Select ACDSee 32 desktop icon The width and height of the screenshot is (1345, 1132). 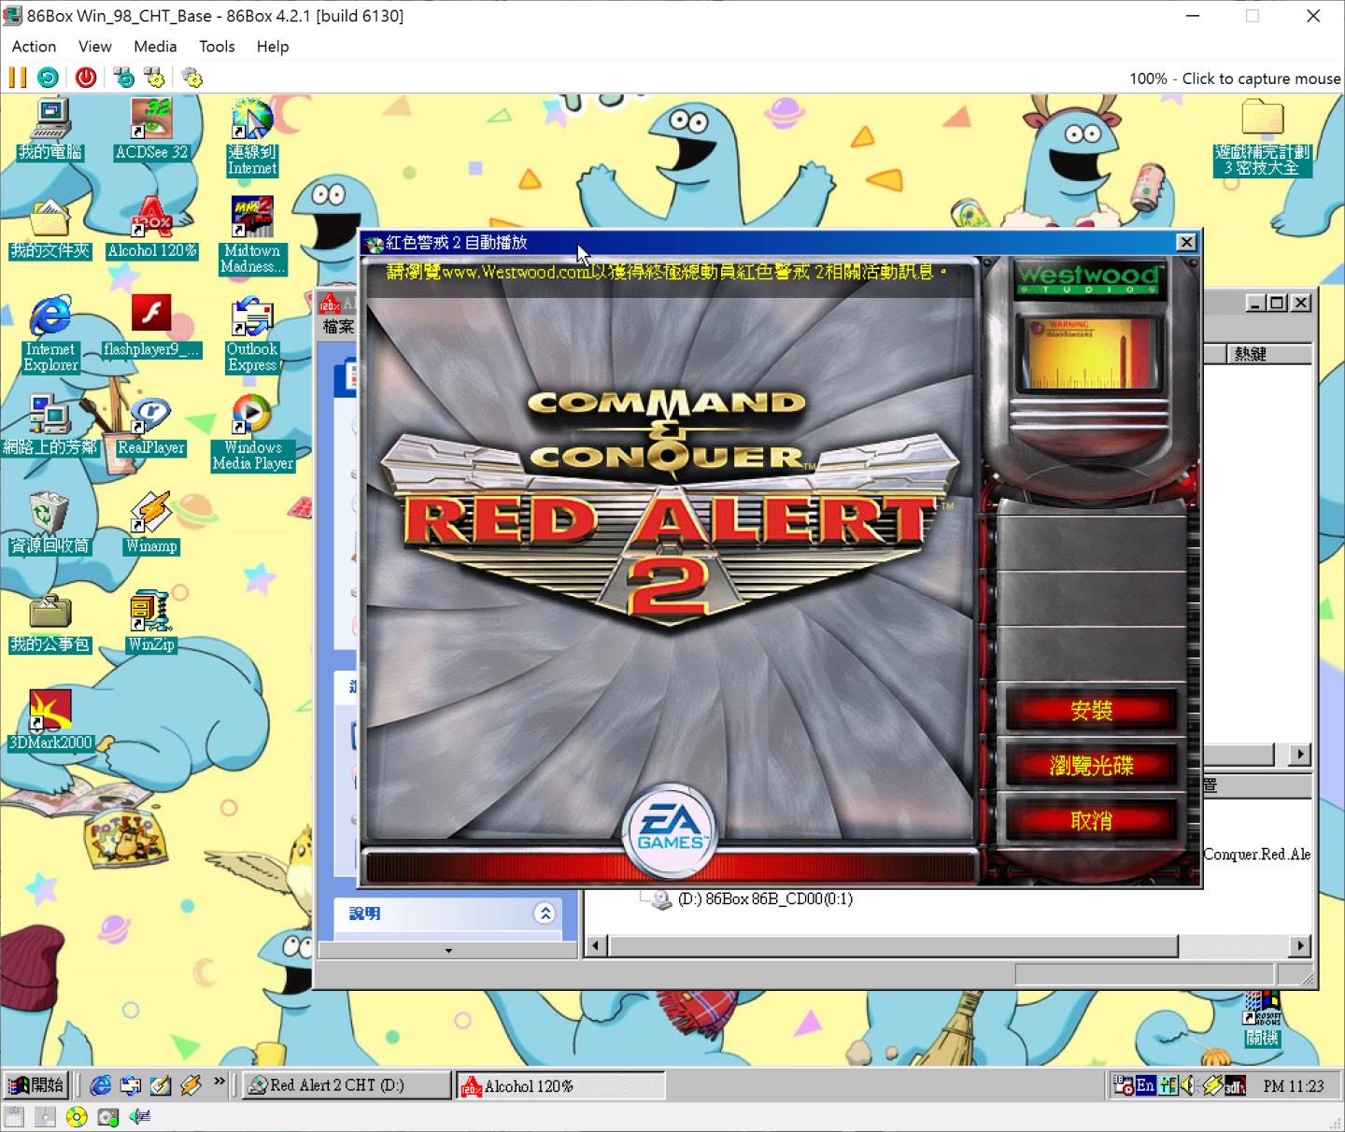coord(151,130)
